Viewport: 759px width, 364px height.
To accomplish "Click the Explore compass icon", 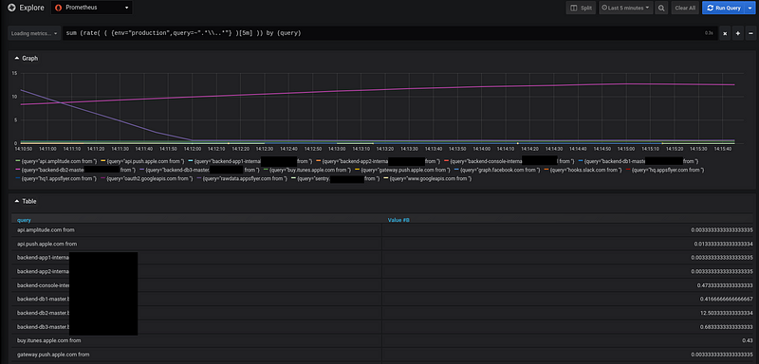I will [x=11, y=8].
